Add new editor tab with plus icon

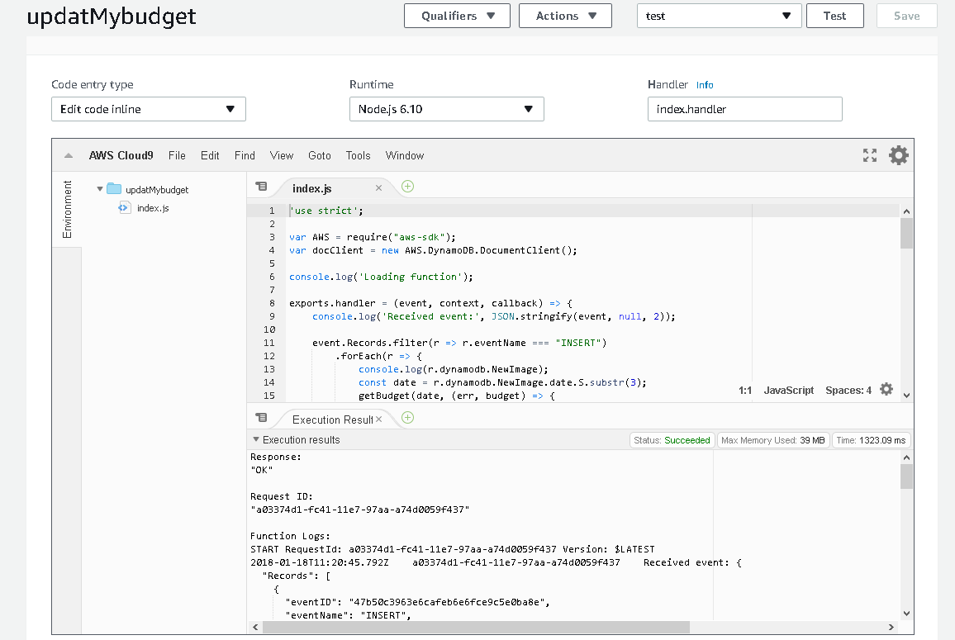click(x=408, y=187)
